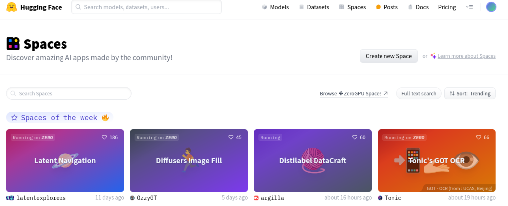Like Distilabel DataCraft via heart icon
The image size is (508, 206).
click(x=355, y=137)
